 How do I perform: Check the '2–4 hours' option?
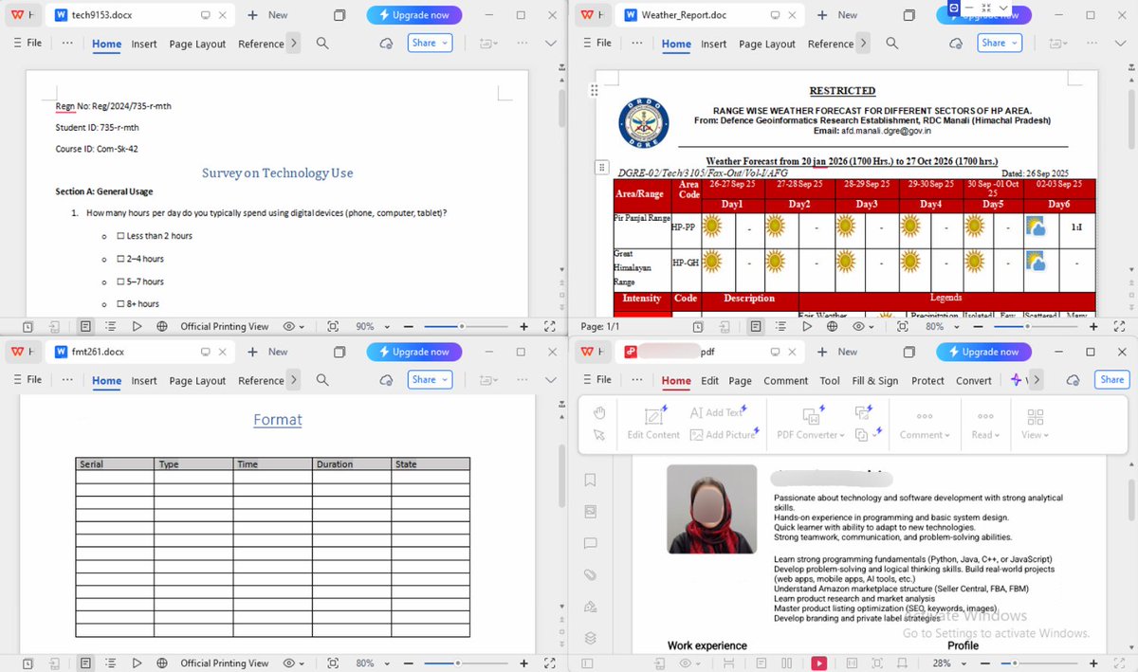click(x=121, y=259)
